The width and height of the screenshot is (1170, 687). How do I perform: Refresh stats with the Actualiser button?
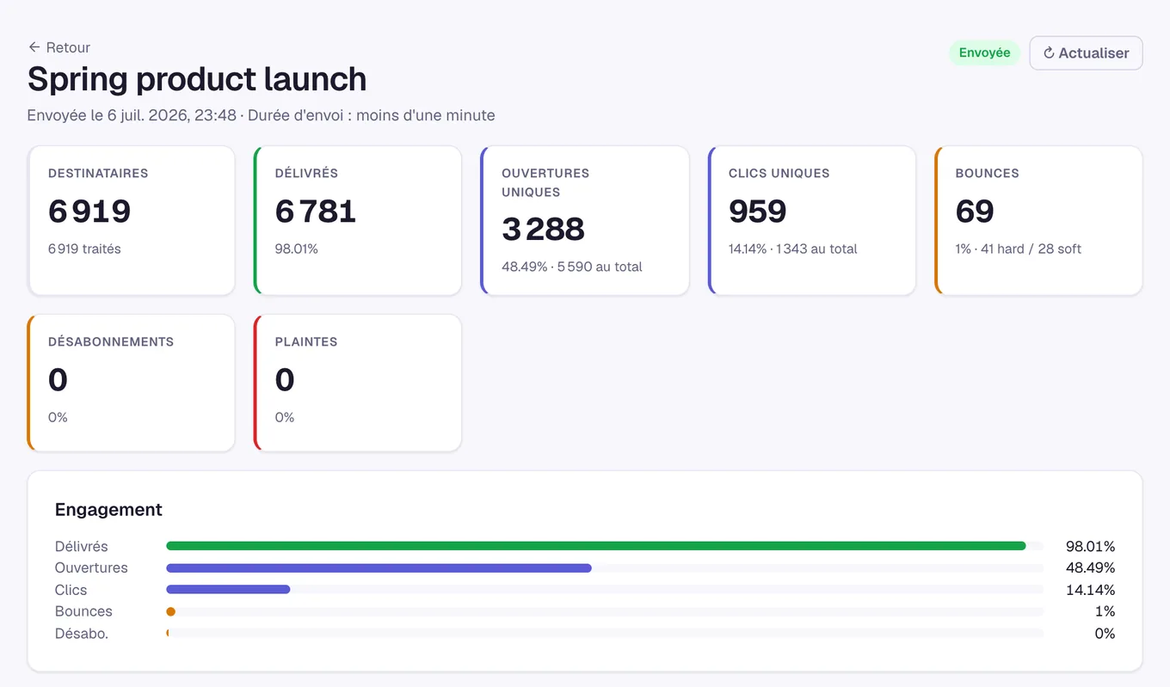pos(1086,52)
